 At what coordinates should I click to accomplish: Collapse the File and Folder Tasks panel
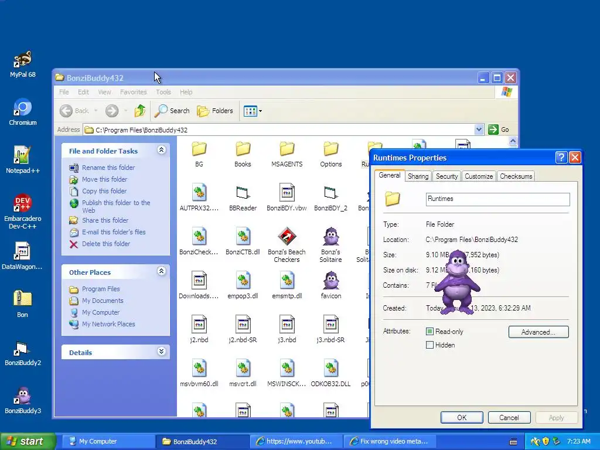point(162,150)
